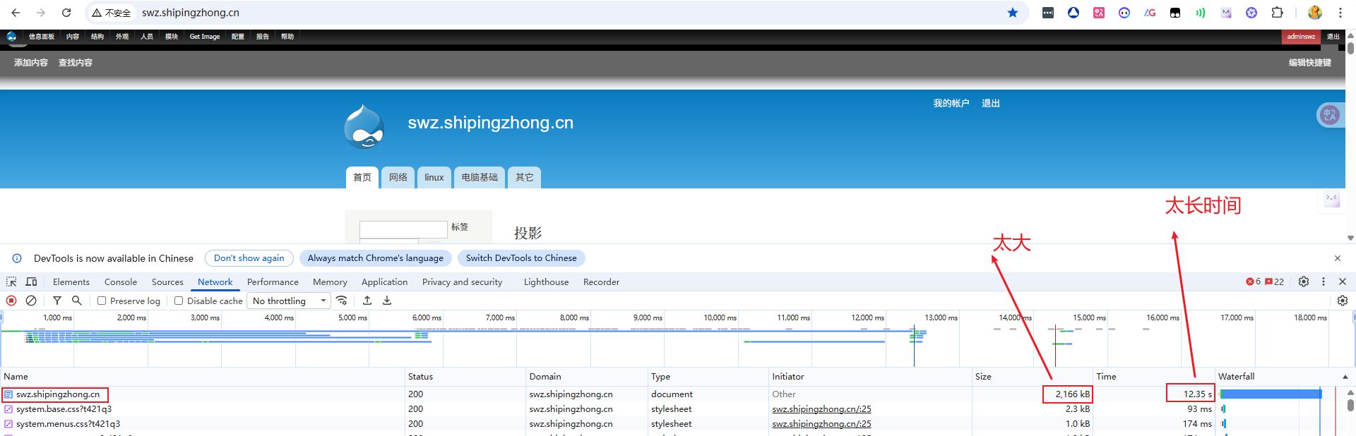The height and width of the screenshot is (436, 1356).
Task: Click the export HAR download icon
Action: [x=387, y=301]
